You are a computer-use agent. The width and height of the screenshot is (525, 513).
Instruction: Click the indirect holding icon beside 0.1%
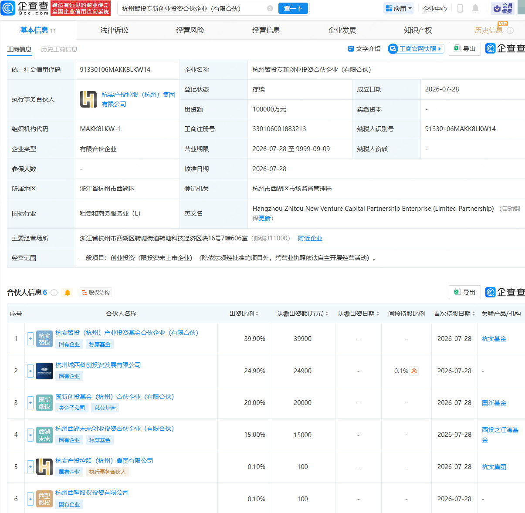pyautogui.click(x=414, y=371)
